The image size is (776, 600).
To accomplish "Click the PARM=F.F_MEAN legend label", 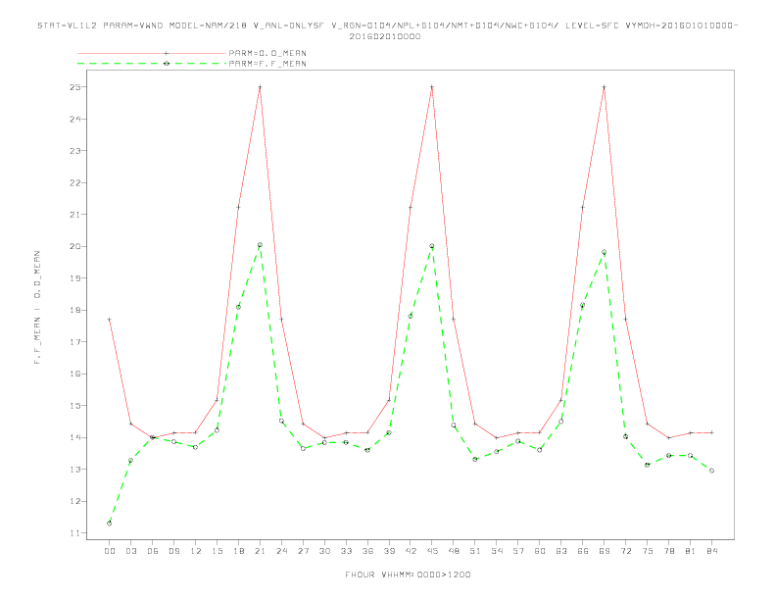I will point(267,64).
